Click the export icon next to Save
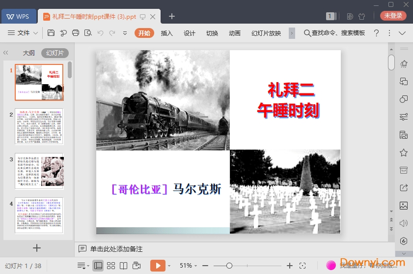Screen dimensions: 413x274 point(63,33)
